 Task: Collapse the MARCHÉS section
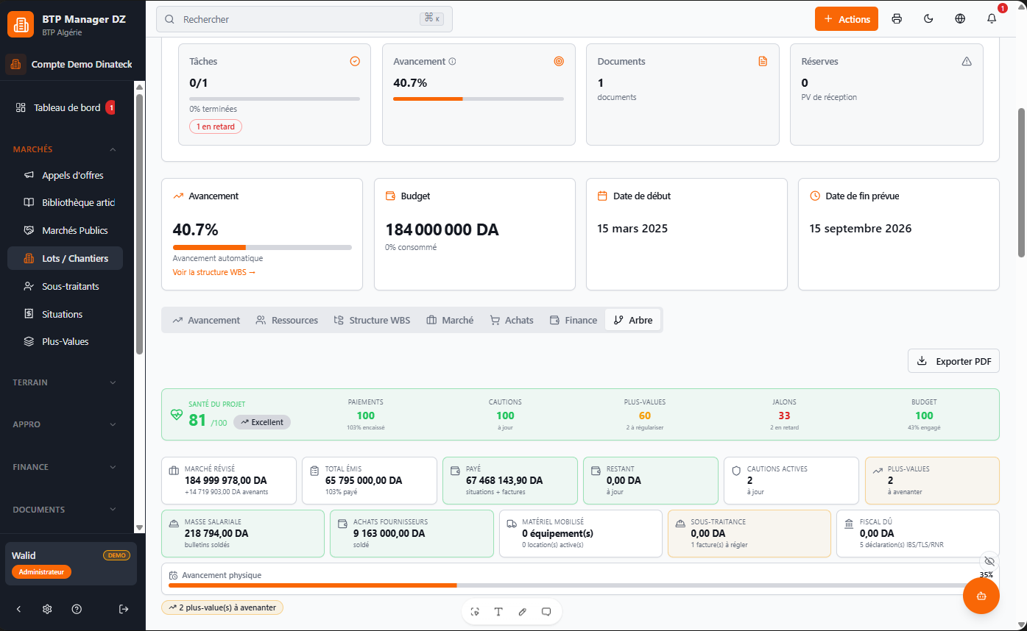tap(65, 149)
